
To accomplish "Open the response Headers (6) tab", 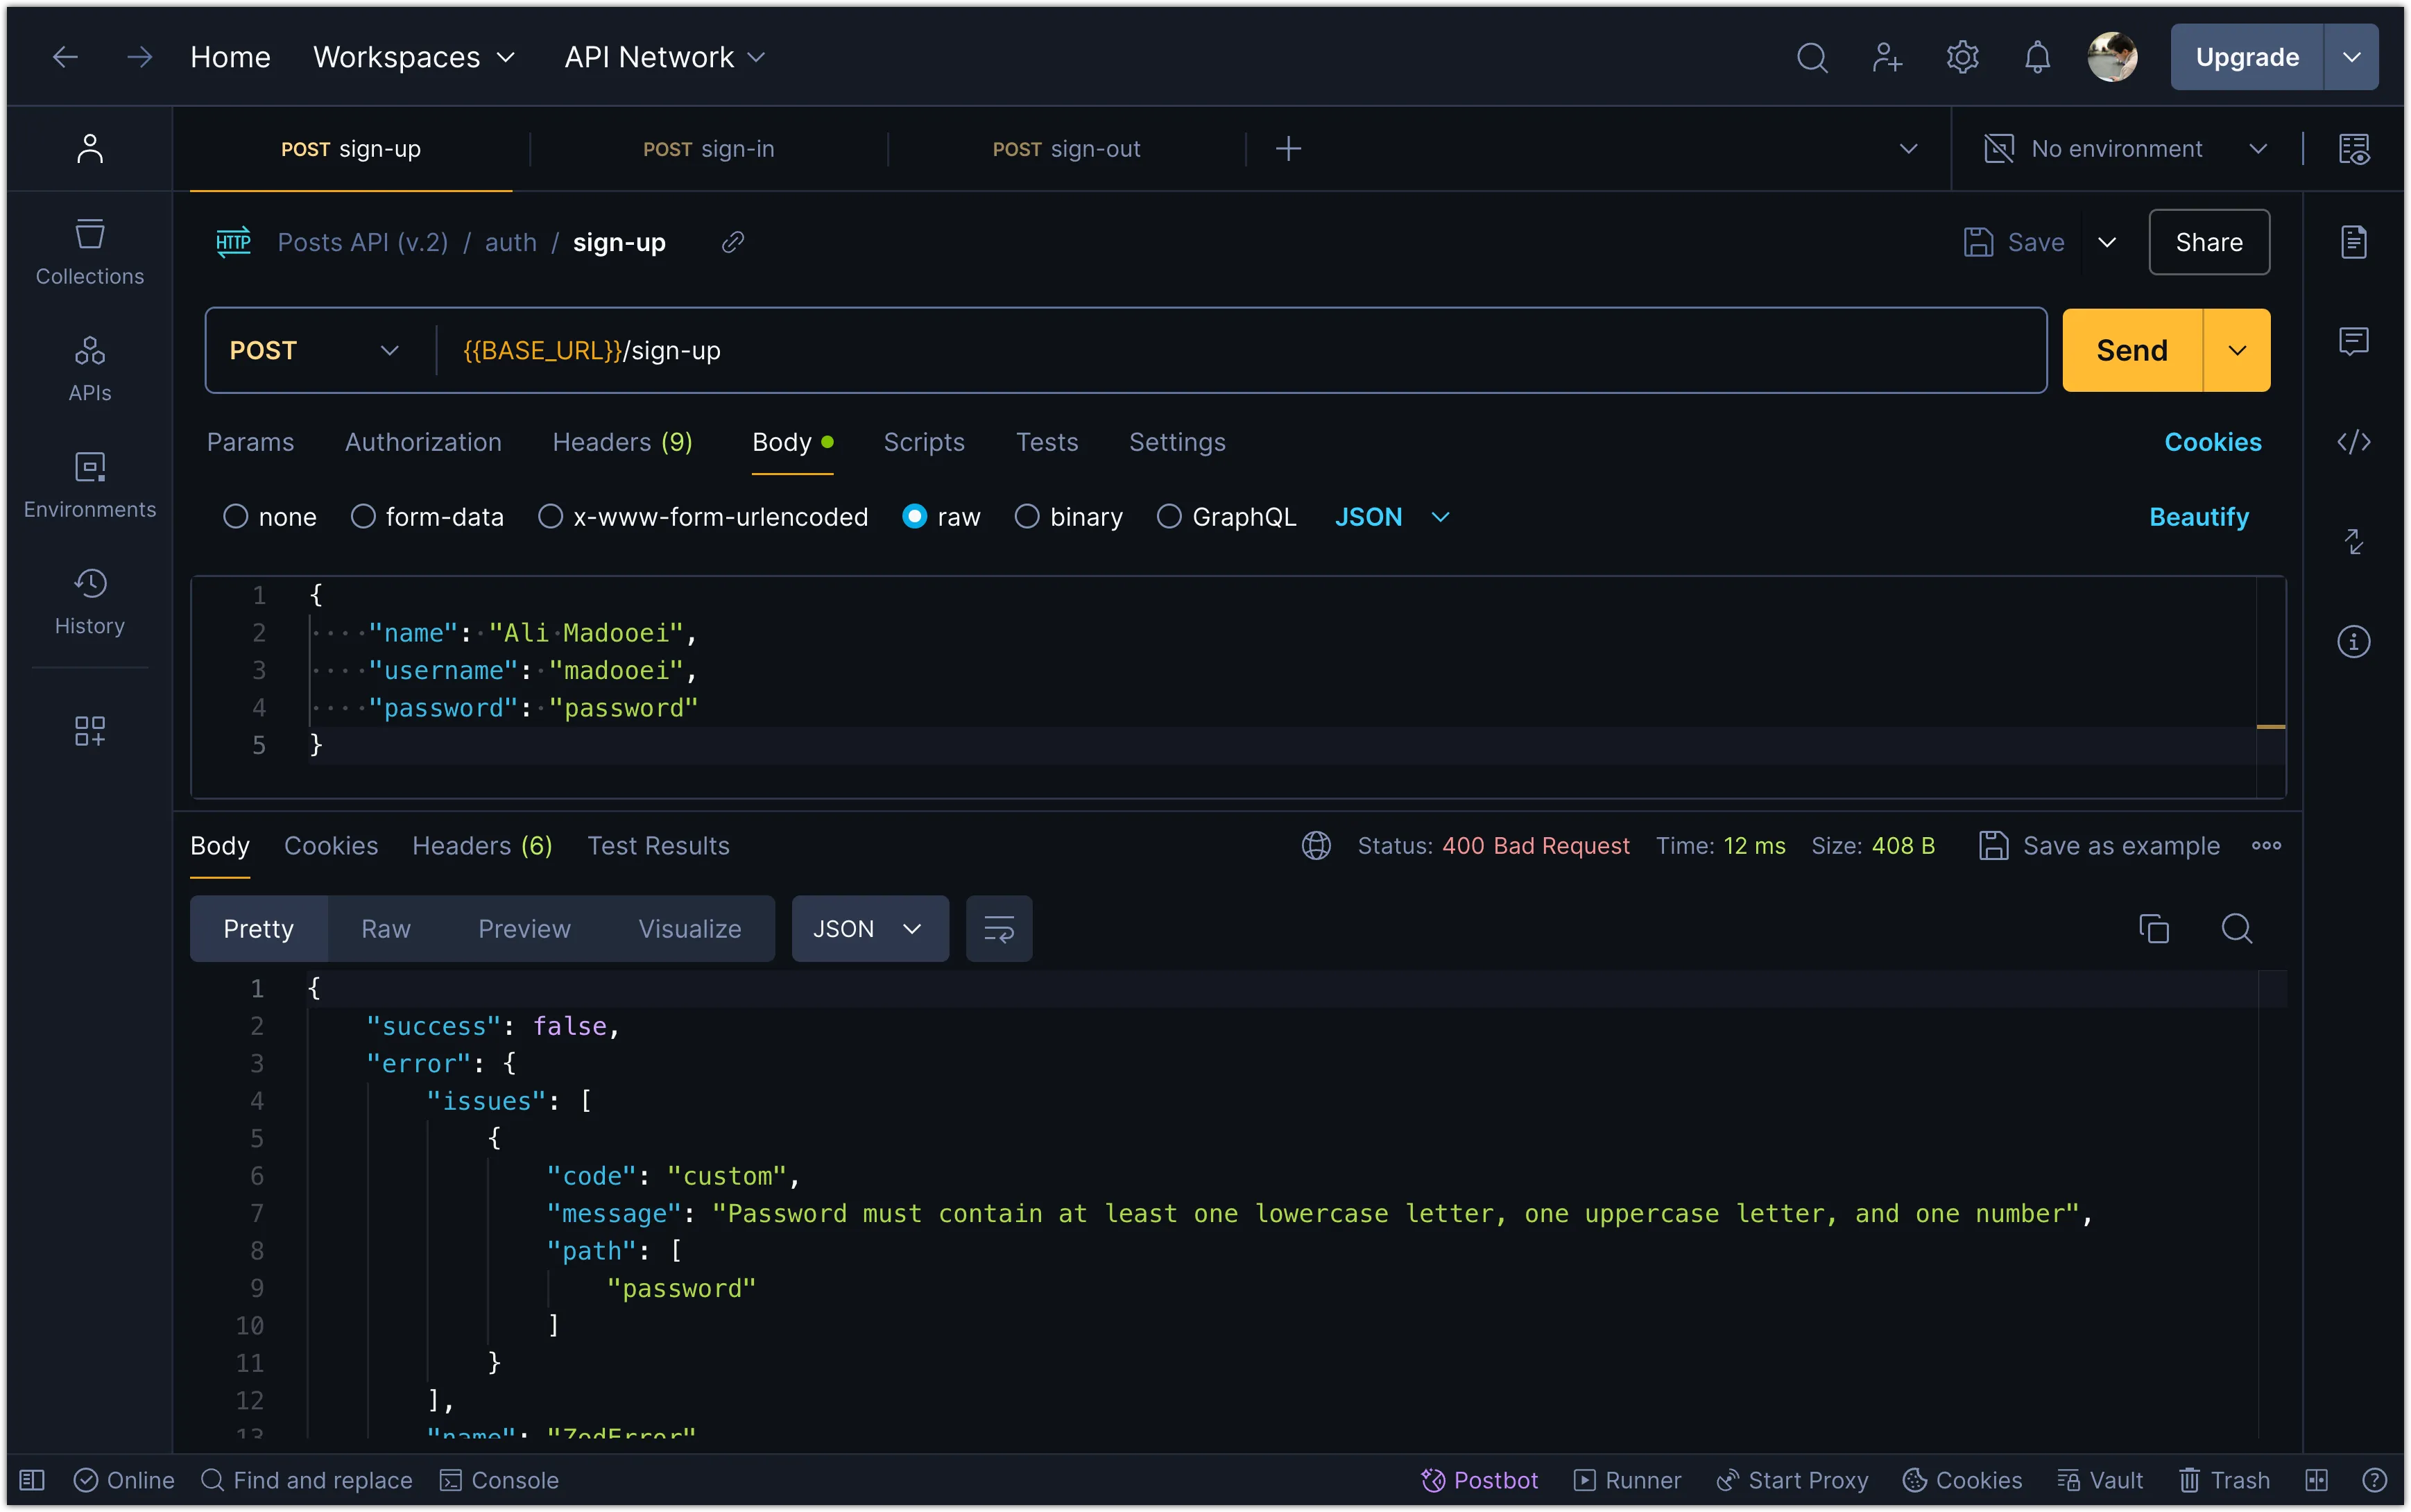I will pos(482,845).
